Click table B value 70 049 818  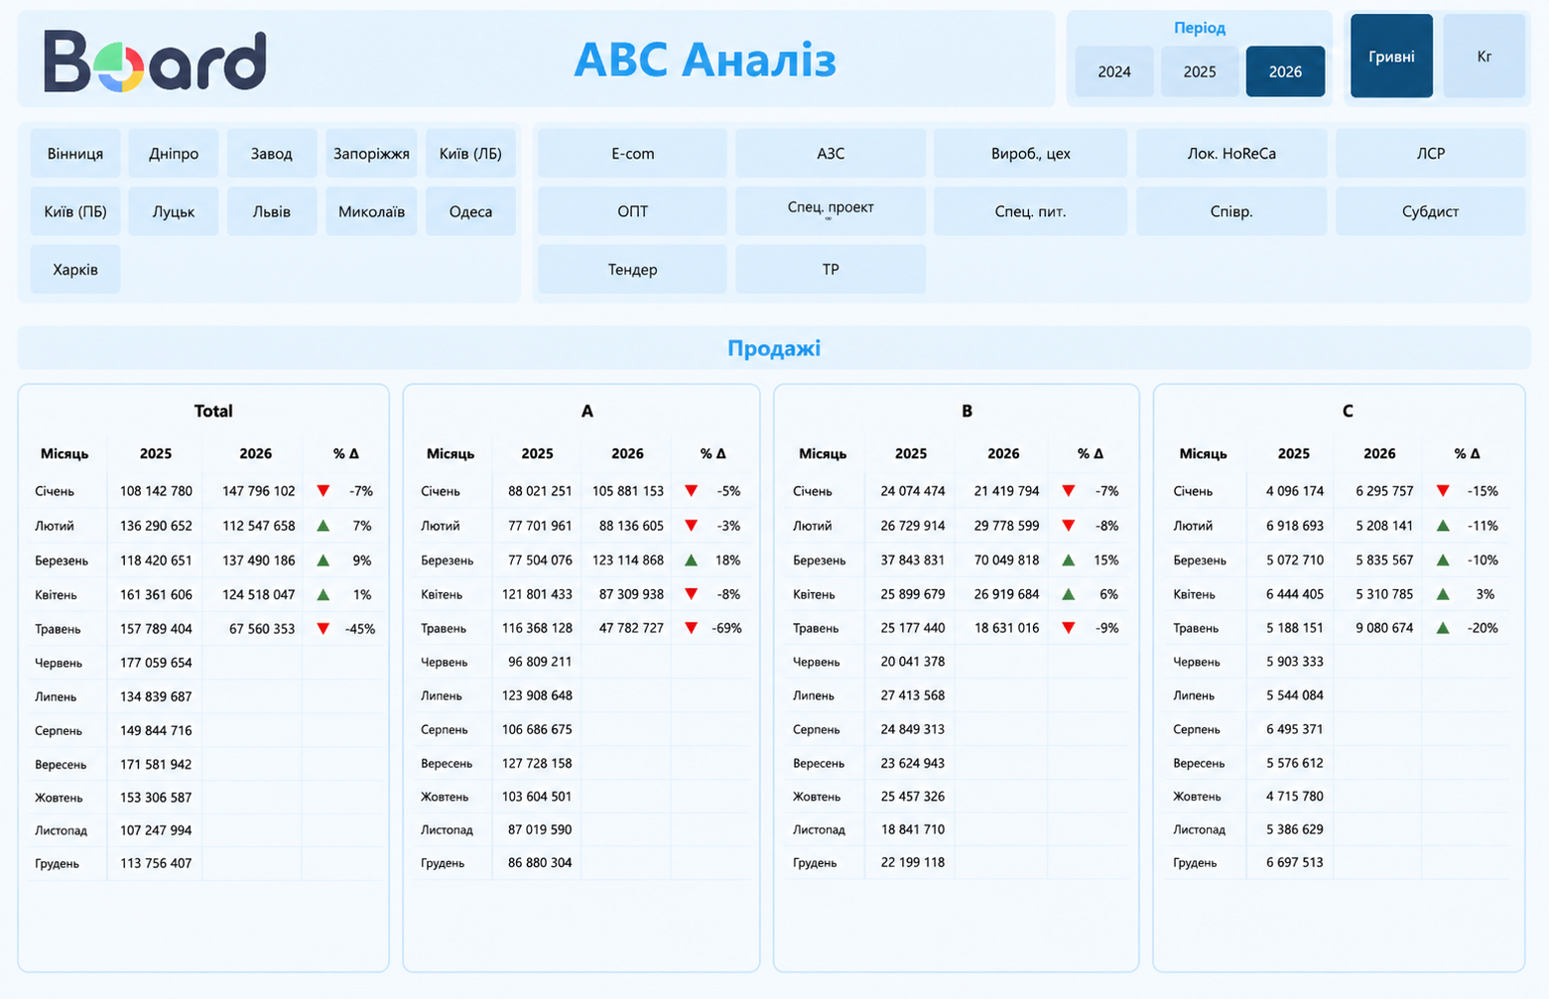(x=1006, y=561)
